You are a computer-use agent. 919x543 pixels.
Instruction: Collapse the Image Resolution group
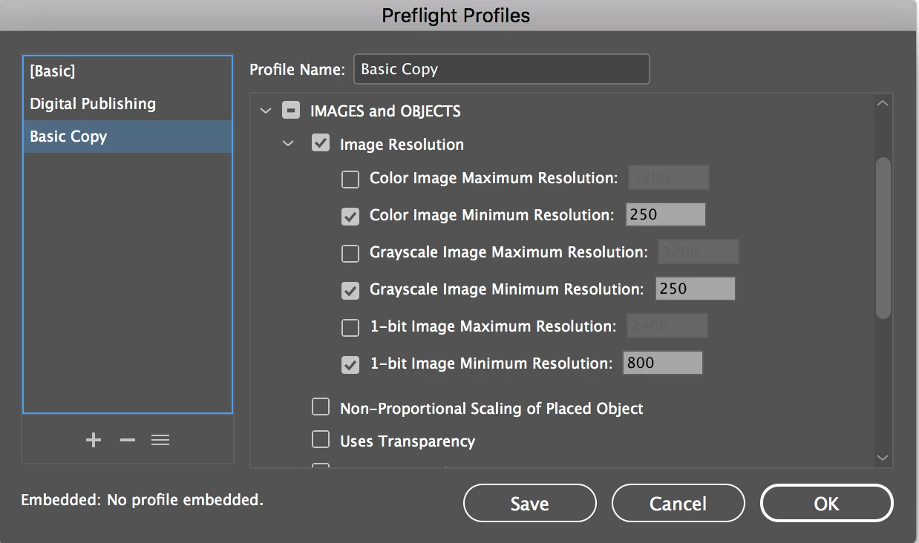(288, 144)
